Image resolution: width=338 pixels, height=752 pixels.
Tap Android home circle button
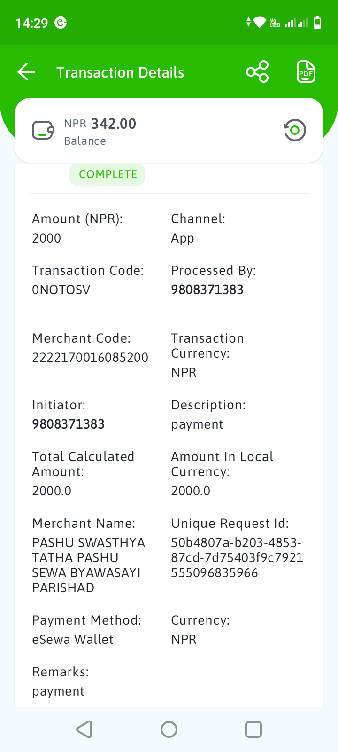pyautogui.click(x=169, y=729)
